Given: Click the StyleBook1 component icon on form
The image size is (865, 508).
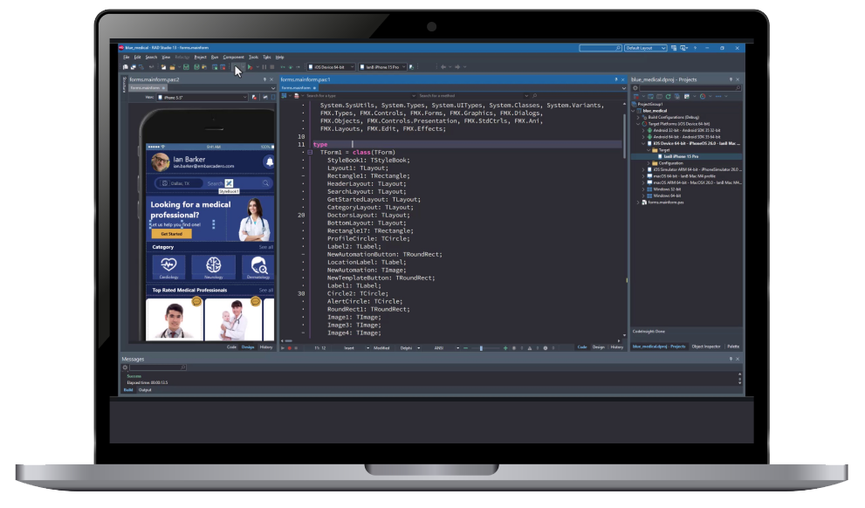Looking at the screenshot, I should tap(229, 183).
